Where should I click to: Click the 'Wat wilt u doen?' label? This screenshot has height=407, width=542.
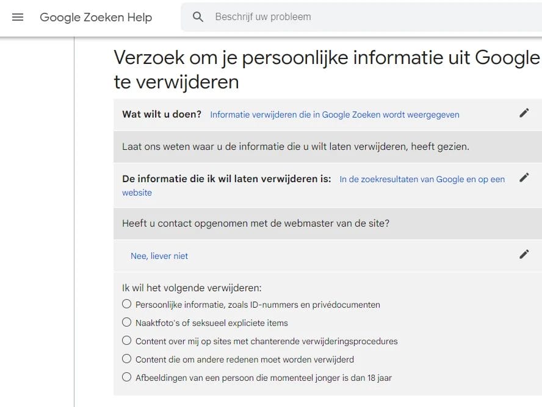[162, 114]
